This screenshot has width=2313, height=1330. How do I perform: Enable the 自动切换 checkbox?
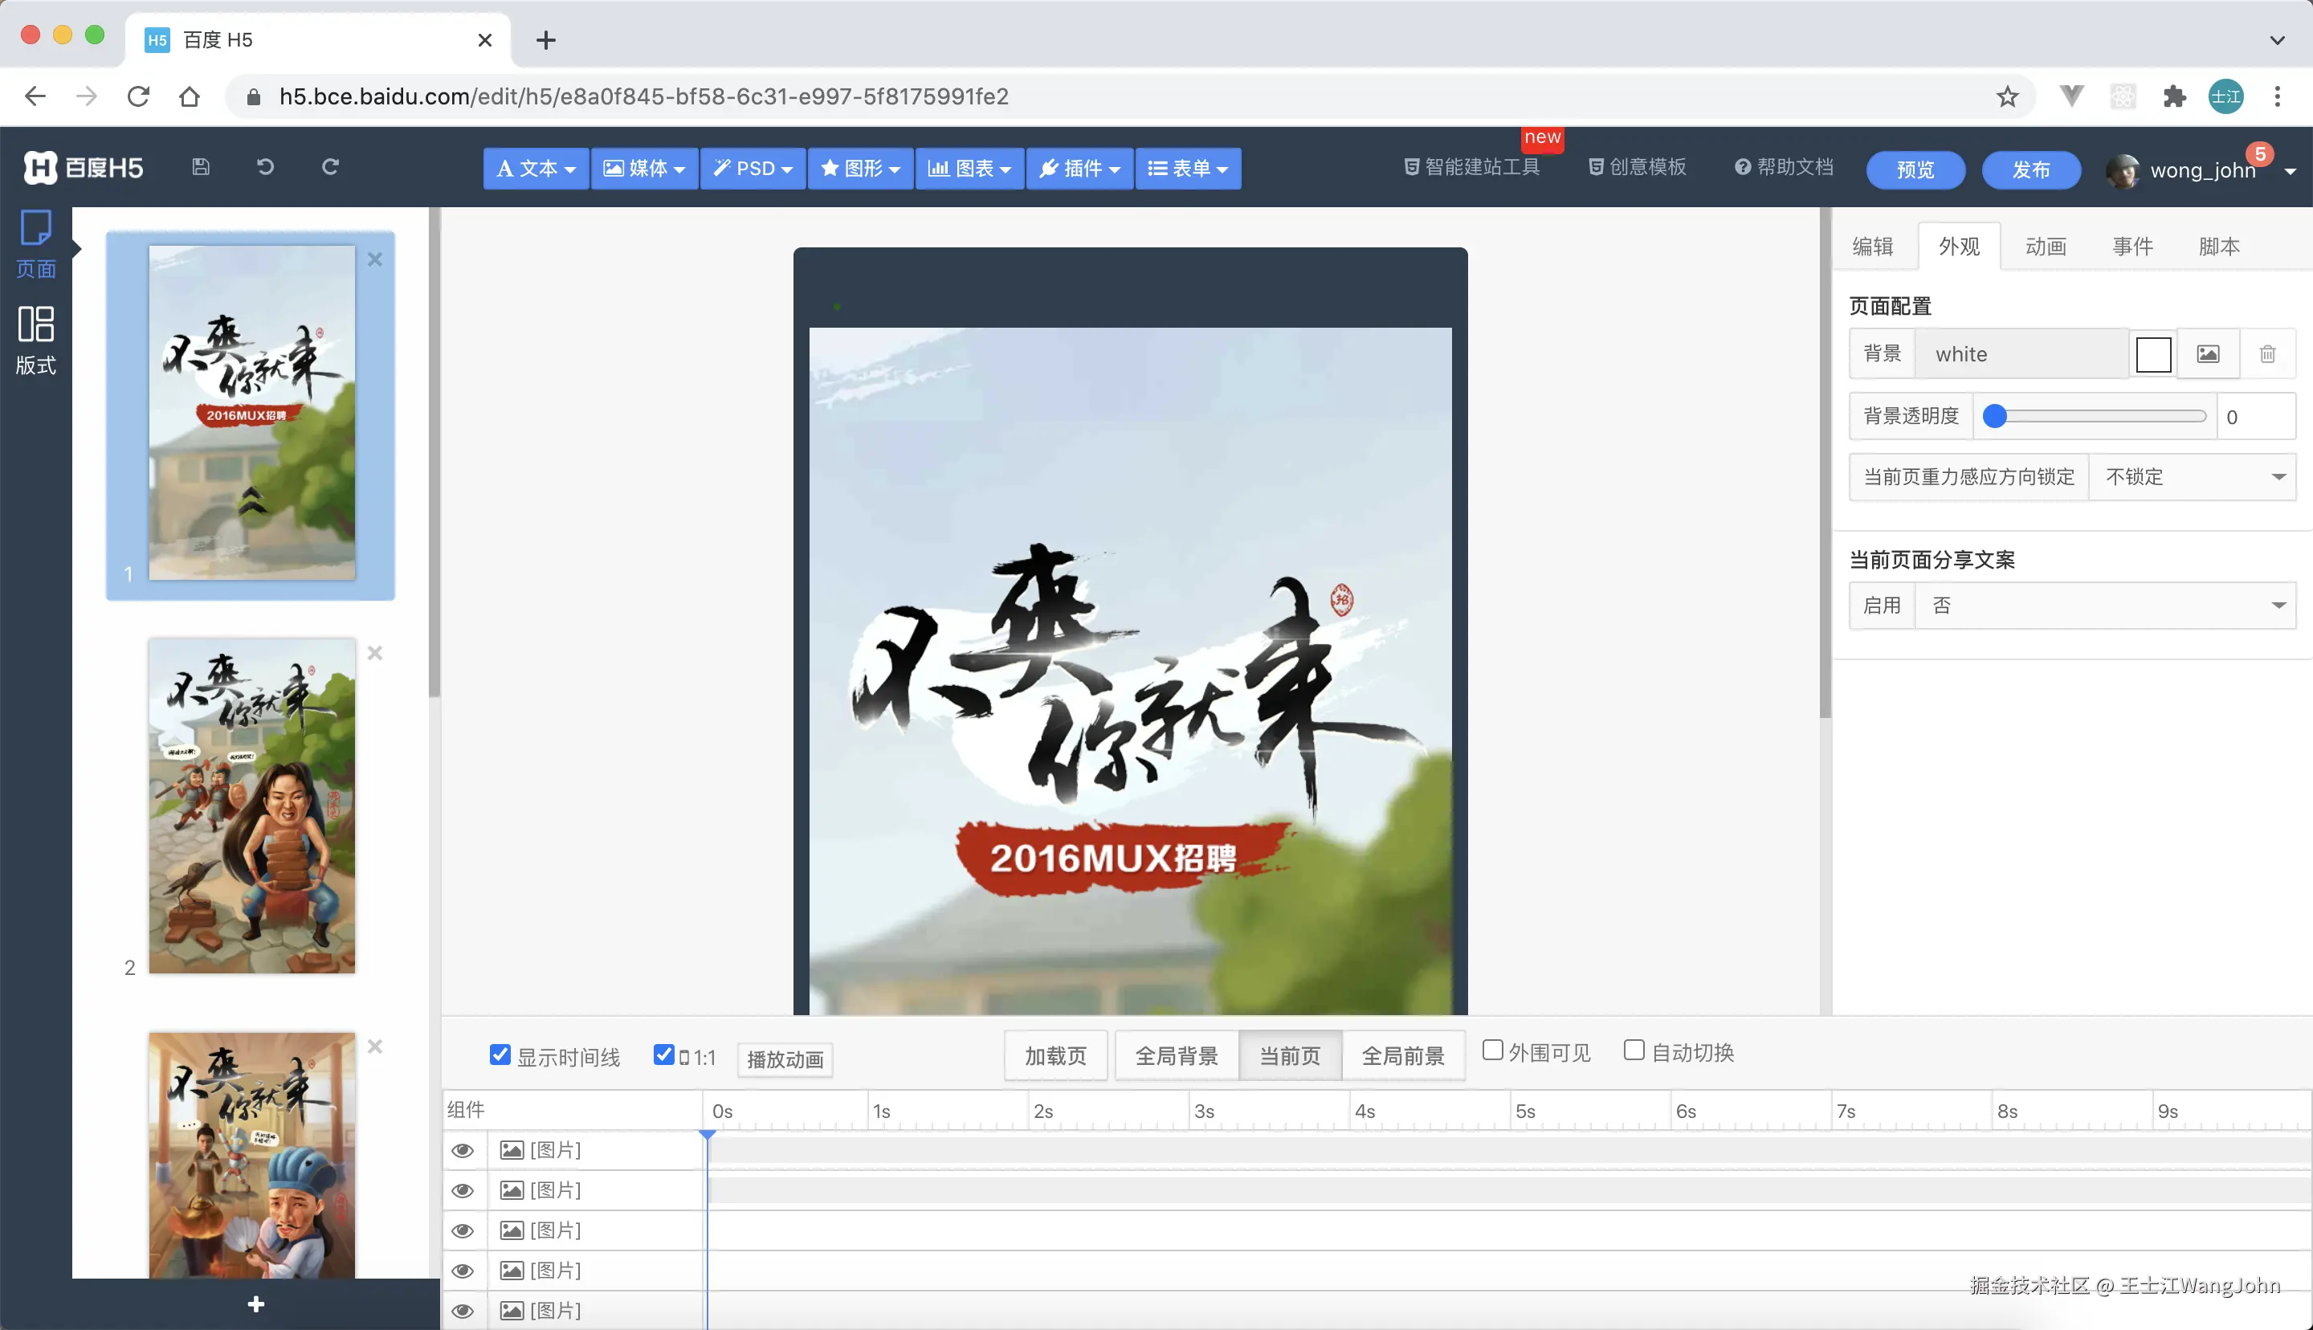1634,1051
